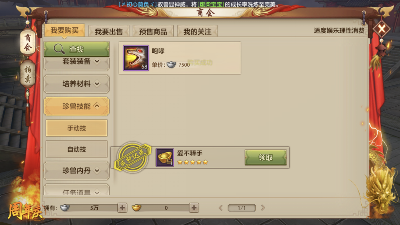Click the 查找 search button
Viewport: 400px width, 225px height.
point(77,49)
